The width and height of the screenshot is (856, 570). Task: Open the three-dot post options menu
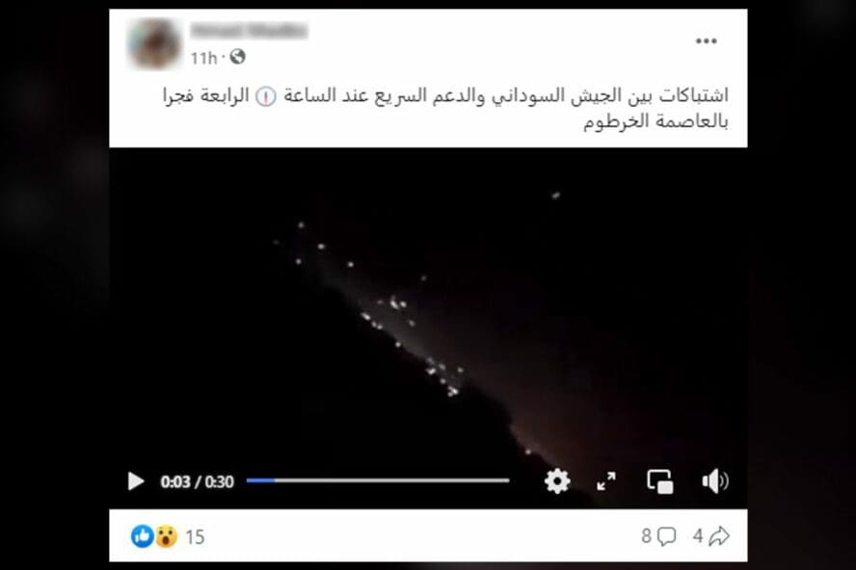[x=706, y=40]
